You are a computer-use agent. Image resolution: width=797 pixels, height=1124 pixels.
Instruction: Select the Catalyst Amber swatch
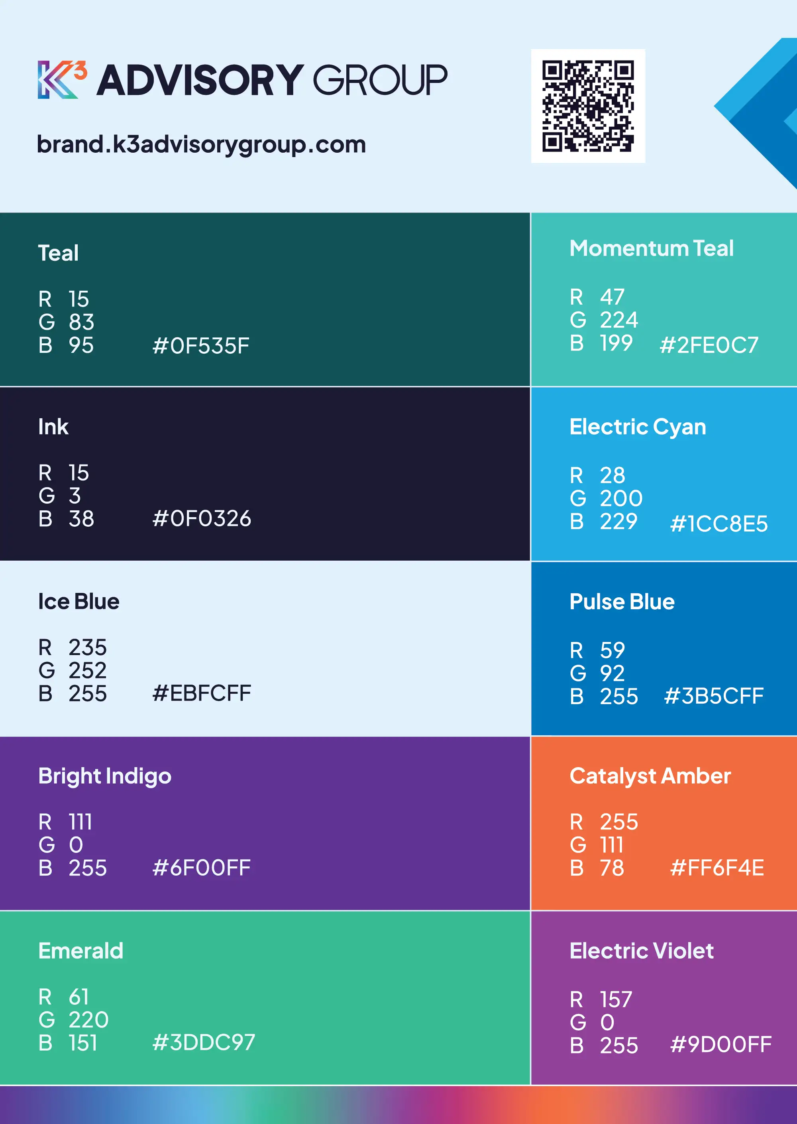(664, 823)
